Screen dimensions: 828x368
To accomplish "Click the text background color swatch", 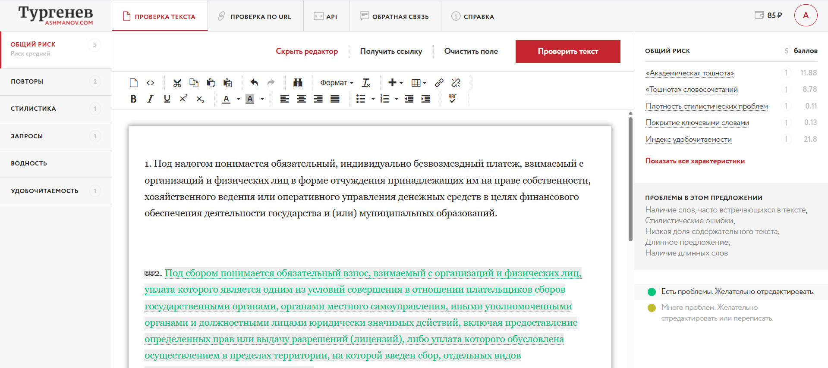I will click(x=250, y=99).
